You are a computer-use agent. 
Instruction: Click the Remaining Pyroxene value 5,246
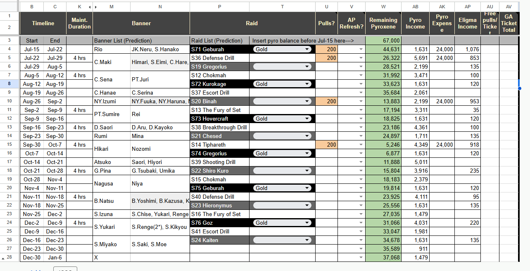click(x=383, y=145)
